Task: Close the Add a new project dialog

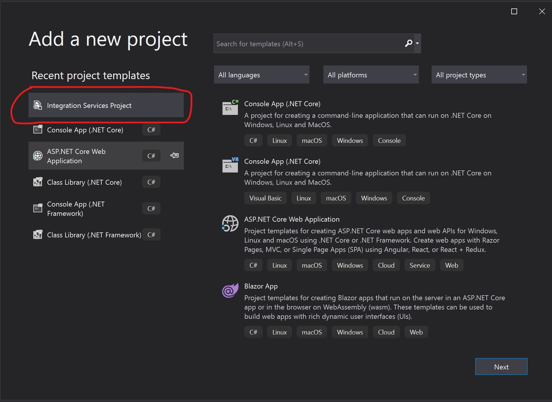Action: coord(542,11)
